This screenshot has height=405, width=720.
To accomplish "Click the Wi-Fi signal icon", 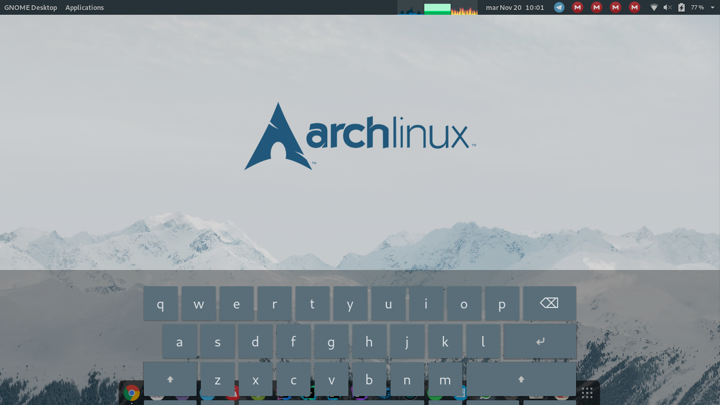I will click(x=654, y=7).
